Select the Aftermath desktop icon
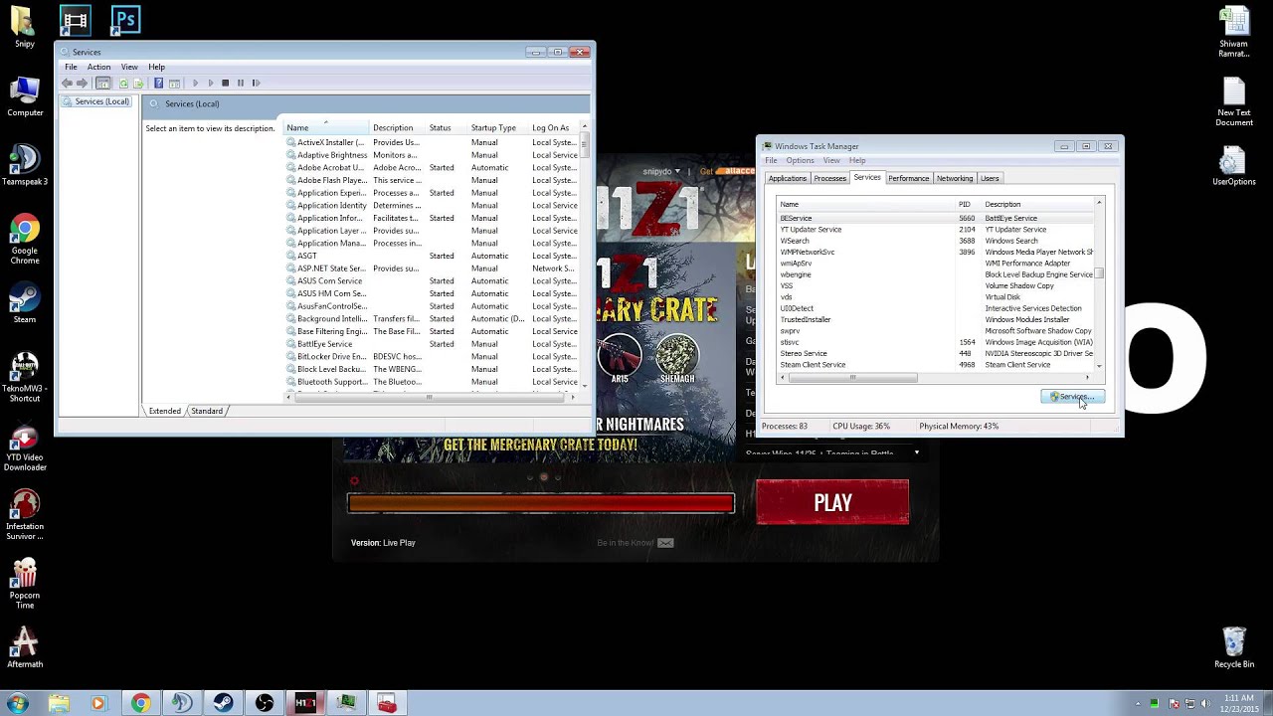1273x716 pixels. click(x=25, y=647)
